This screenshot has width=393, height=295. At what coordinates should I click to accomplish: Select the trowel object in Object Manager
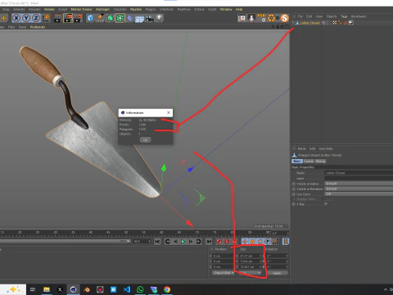pyautogui.click(x=309, y=23)
